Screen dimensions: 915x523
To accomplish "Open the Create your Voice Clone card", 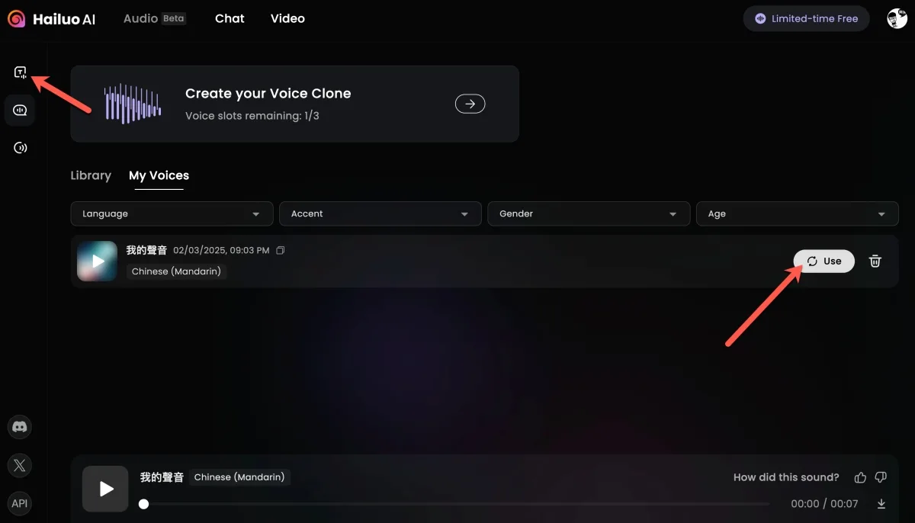I will coord(294,104).
